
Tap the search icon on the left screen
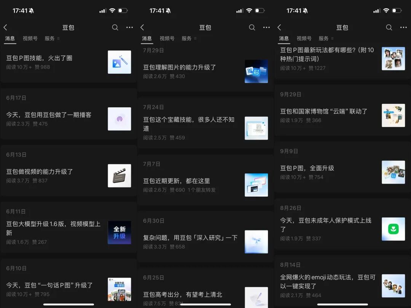(x=115, y=27)
